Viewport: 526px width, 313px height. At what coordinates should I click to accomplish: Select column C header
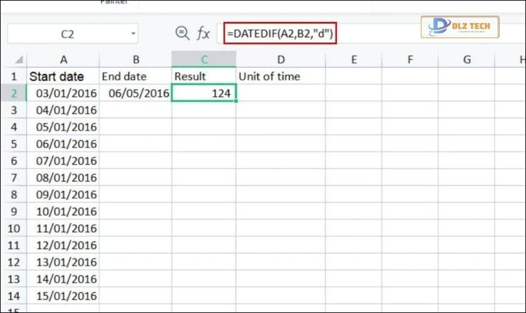(x=204, y=59)
